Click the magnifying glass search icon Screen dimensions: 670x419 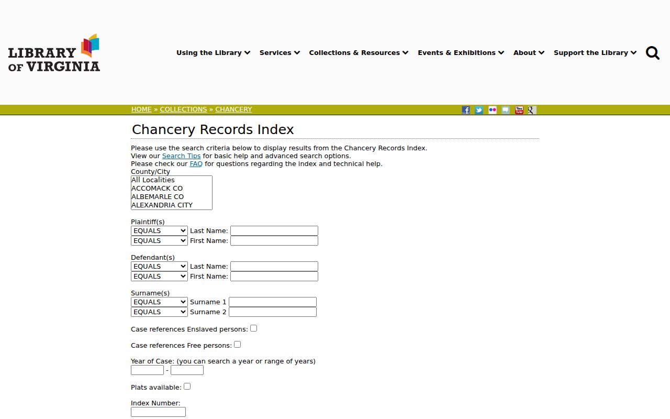653,53
